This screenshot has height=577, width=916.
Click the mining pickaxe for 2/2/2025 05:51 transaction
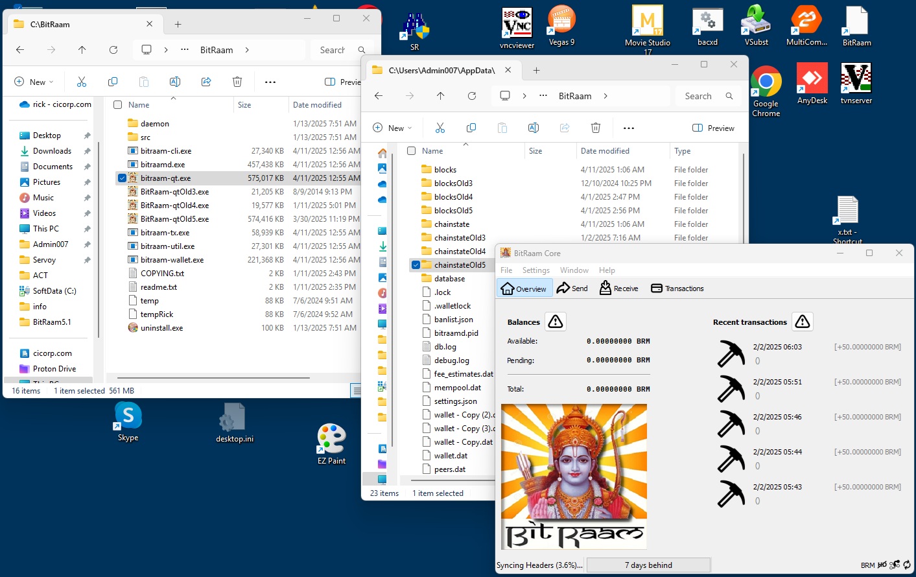click(x=731, y=389)
